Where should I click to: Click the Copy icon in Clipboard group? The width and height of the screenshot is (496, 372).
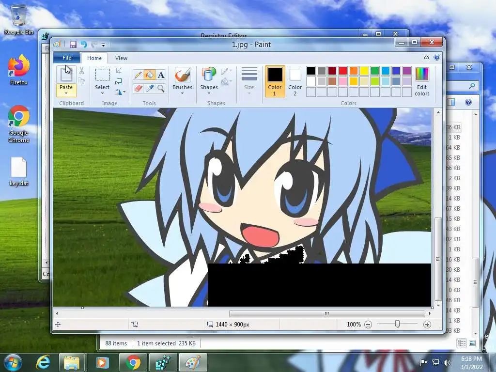[x=81, y=82]
